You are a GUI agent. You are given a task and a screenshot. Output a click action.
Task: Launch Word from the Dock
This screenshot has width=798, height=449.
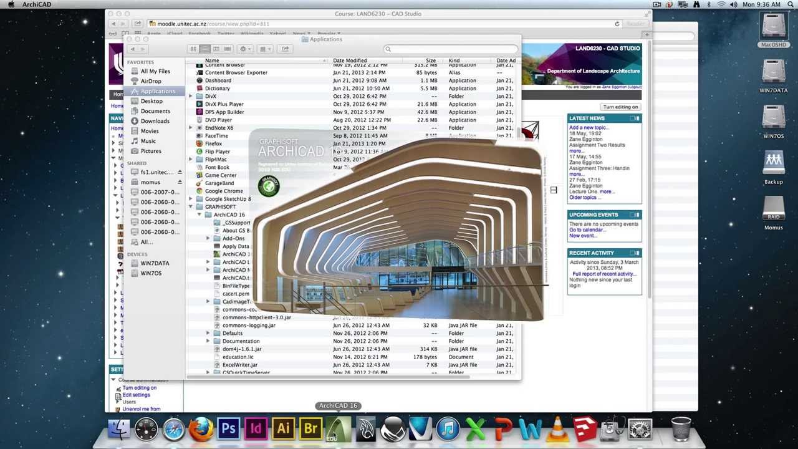pos(530,429)
